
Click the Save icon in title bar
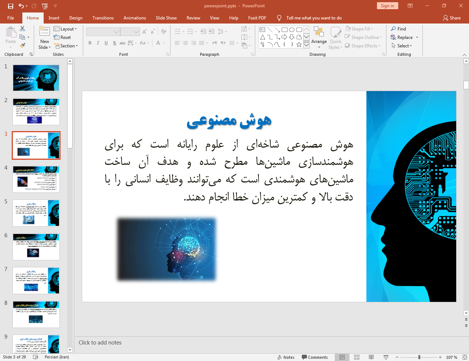pyautogui.click(x=10, y=6)
